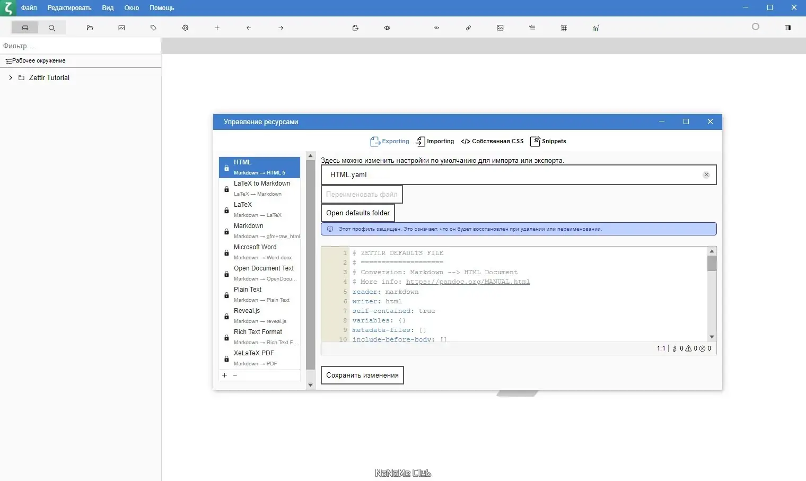Insert a task list with the list icon

532,28
